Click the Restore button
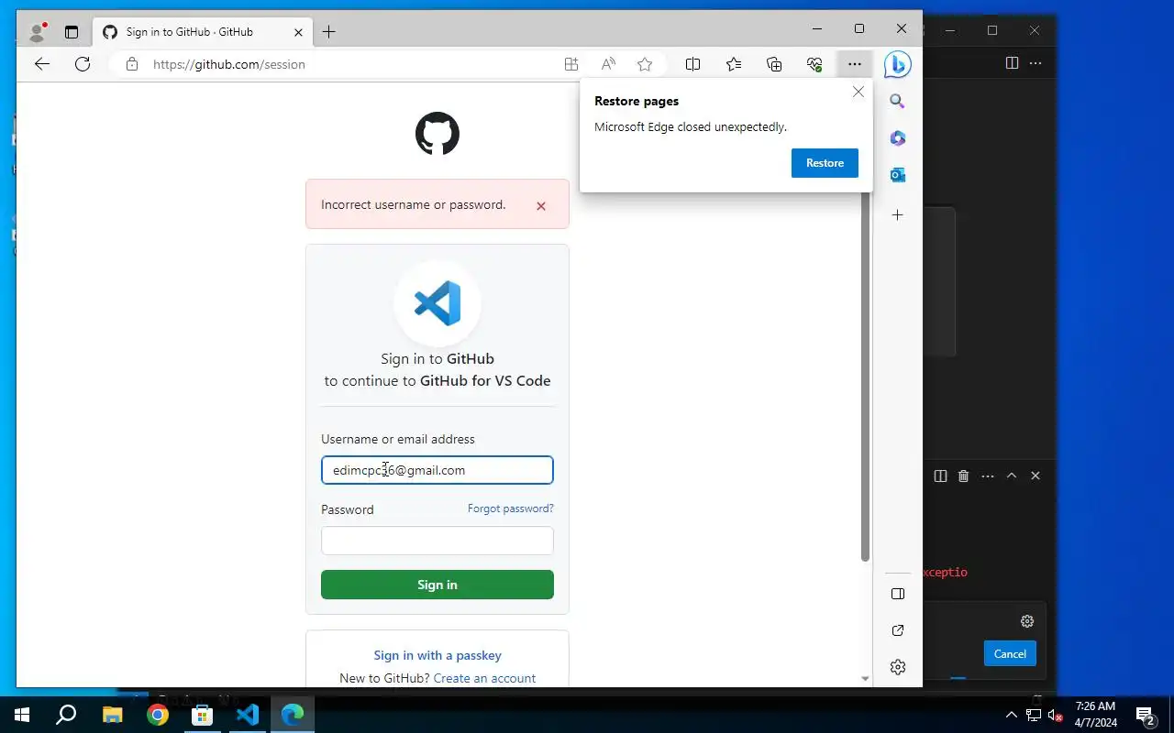Image resolution: width=1174 pixels, height=733 pixels. point(825,163)
